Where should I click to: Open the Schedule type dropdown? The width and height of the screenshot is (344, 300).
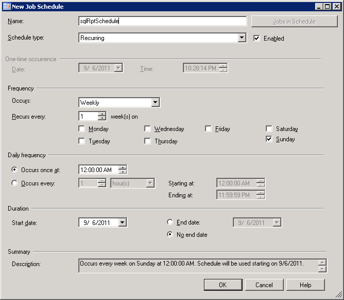tap(242, 38)
